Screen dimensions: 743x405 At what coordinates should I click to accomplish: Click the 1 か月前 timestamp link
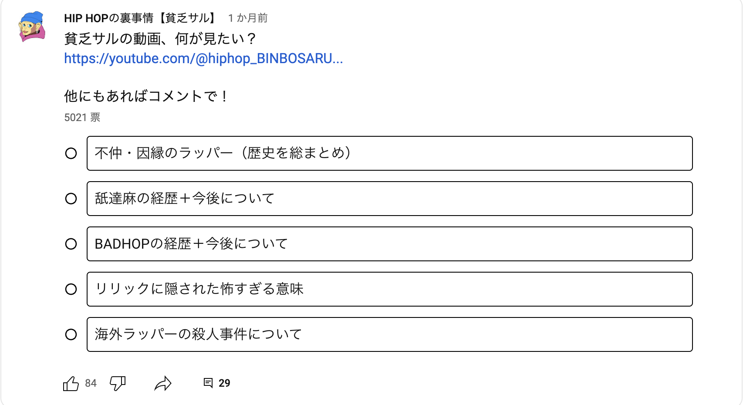coord(248,18)
